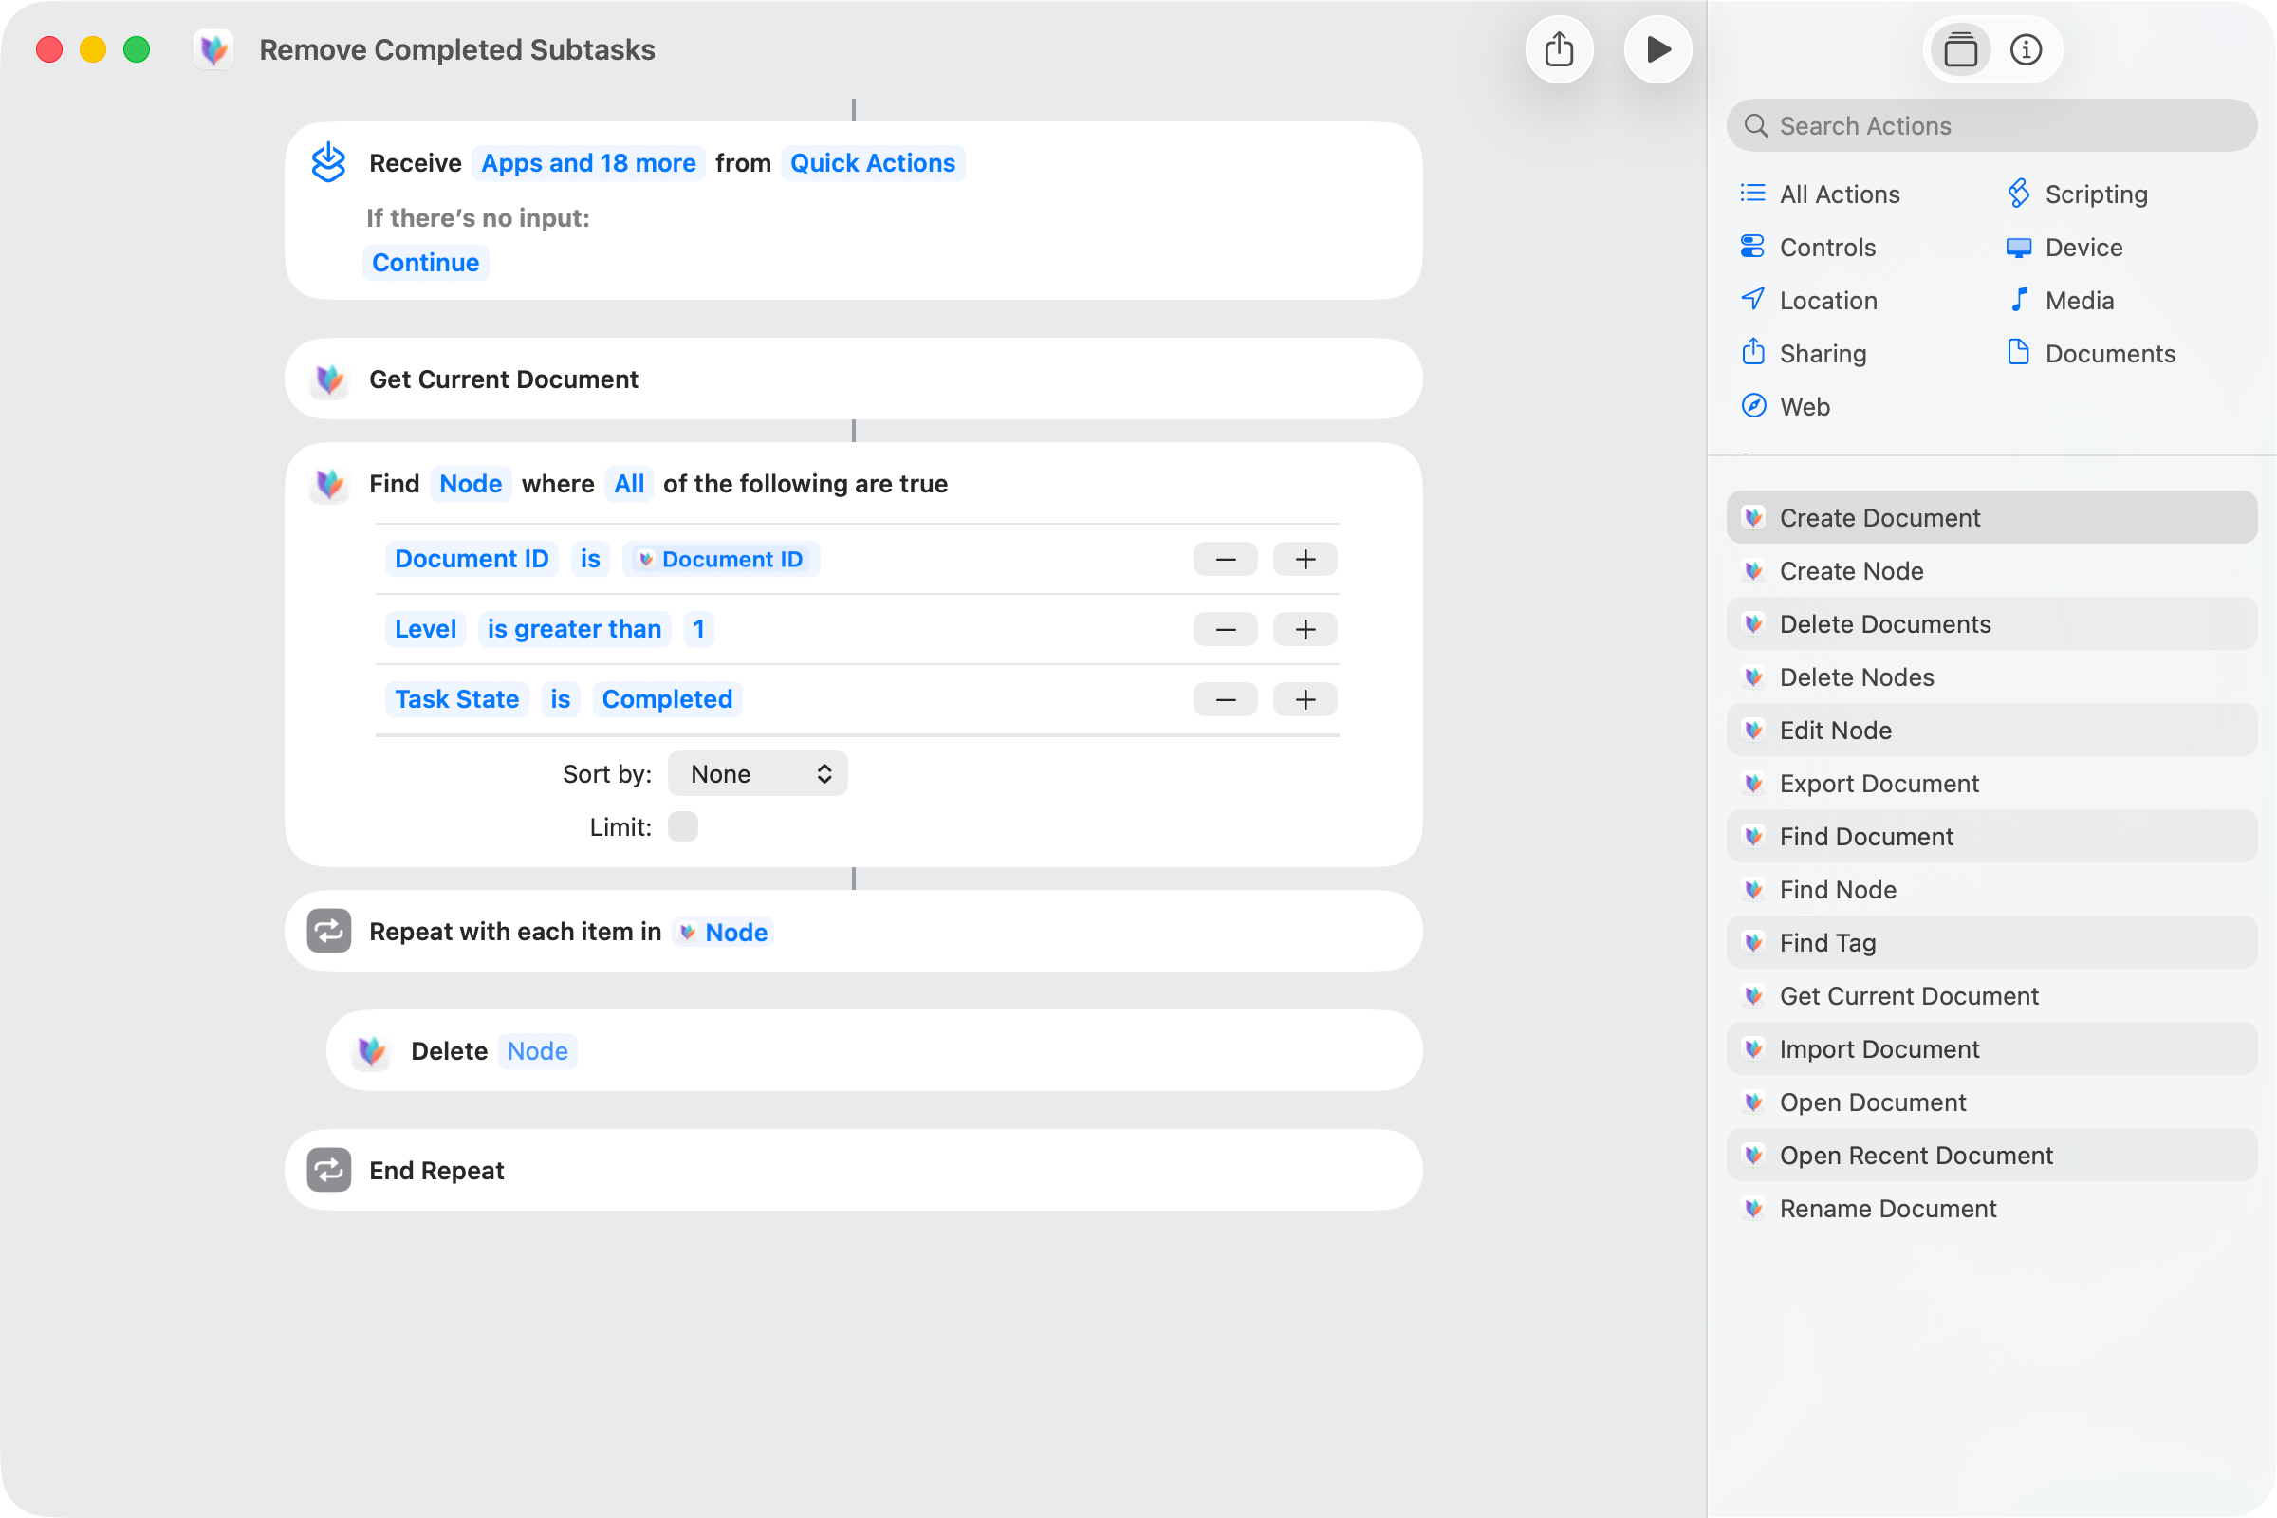This screenshot has height=1518, width=2277.
Task: Choose the Rename Document action
Action: (x=1991, y=1208)
